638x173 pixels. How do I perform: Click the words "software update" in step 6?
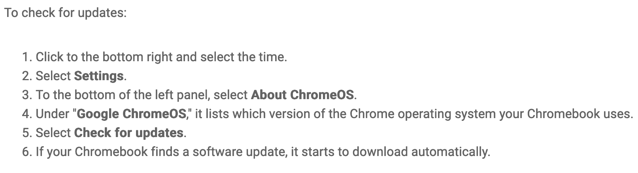point(242,152)
